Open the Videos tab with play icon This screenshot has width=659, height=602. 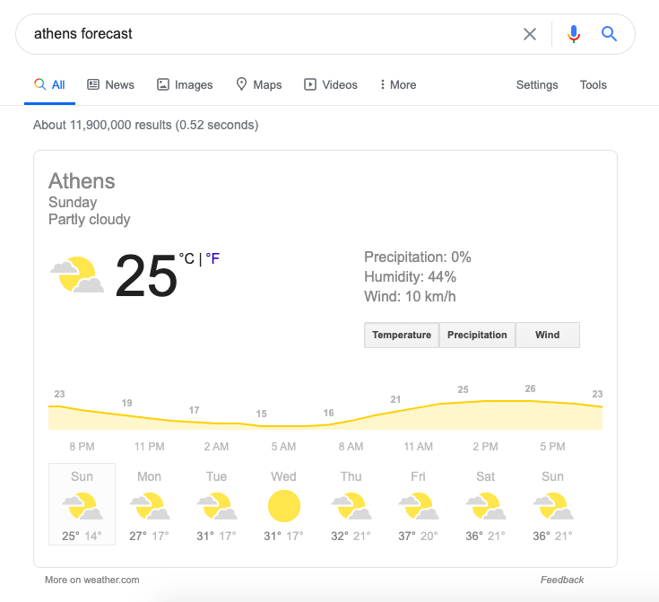330,84
